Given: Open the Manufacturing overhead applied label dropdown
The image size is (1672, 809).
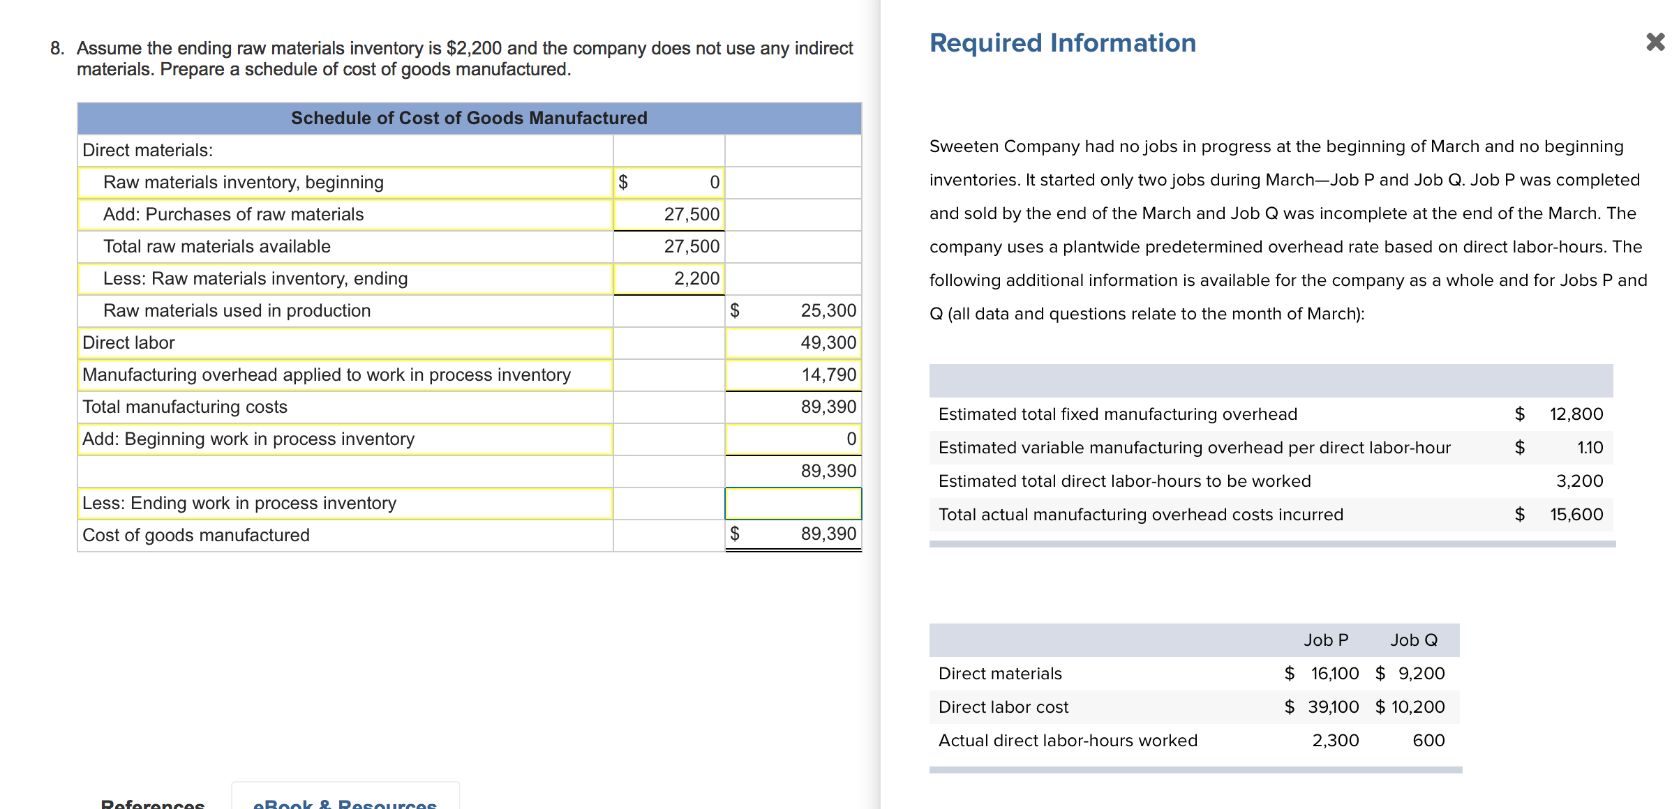Looking at the screenshot, I should click(x=345, y=375).
